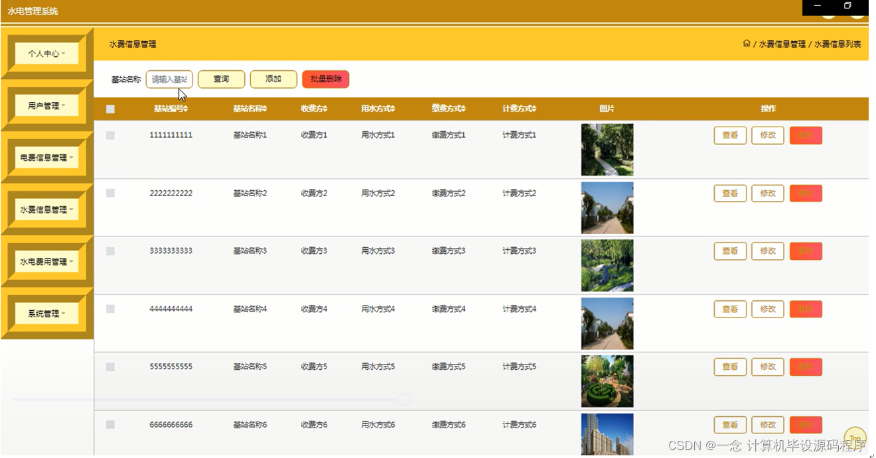Click the home icon in the breadcrumb
The image size is (876, 458).
(x=746, y=43)
